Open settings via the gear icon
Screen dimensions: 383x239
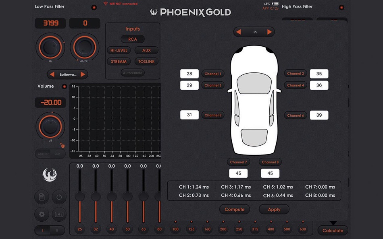(42, 214)
